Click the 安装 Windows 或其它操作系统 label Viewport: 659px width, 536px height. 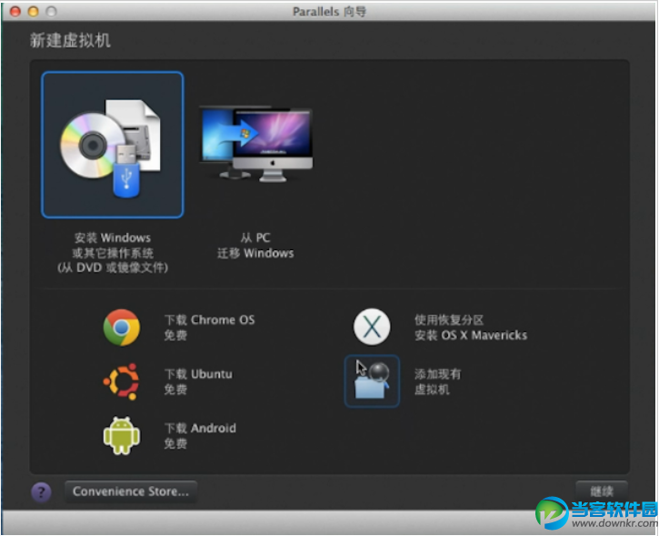pyautogui.click(x=113, y=252)
